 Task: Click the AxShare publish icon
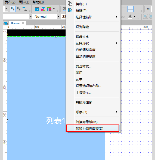pos(43,9)
